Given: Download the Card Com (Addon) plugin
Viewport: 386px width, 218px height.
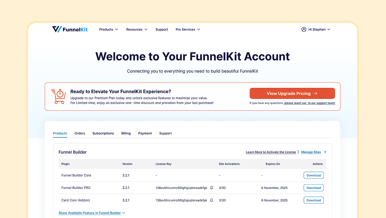Looking at the screenshot, I should (x=314, y=200).
